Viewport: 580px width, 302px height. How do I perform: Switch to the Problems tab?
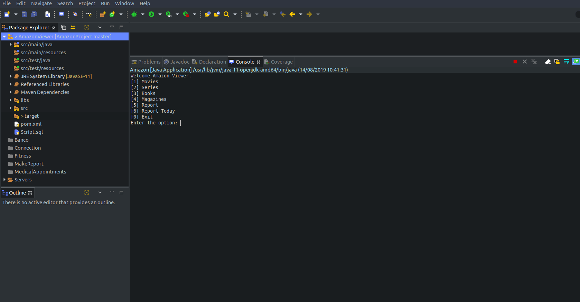pos(146,62)
